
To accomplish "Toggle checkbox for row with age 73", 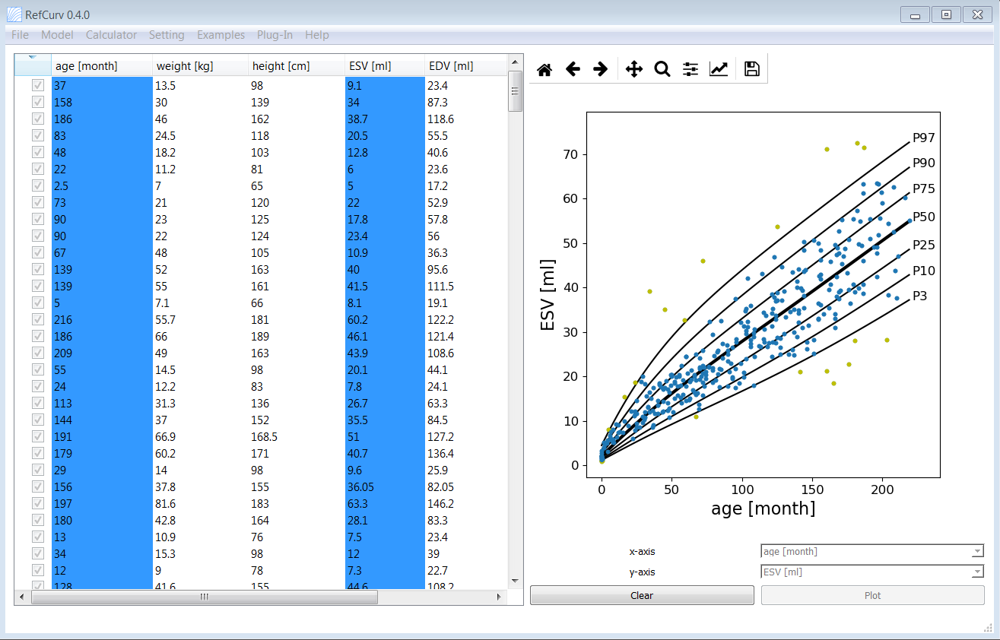I will tap(37, 203).
